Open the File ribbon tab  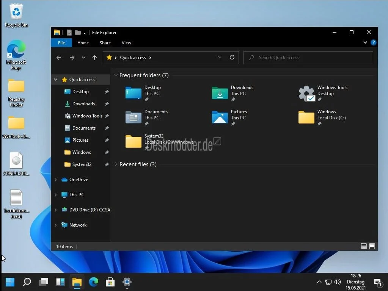(61, 43)
